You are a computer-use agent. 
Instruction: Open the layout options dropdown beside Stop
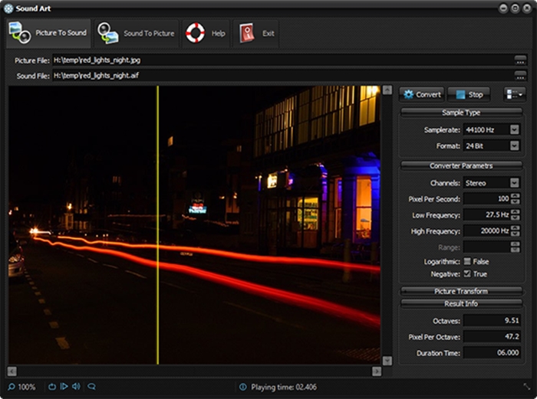[x=515, y=94]
